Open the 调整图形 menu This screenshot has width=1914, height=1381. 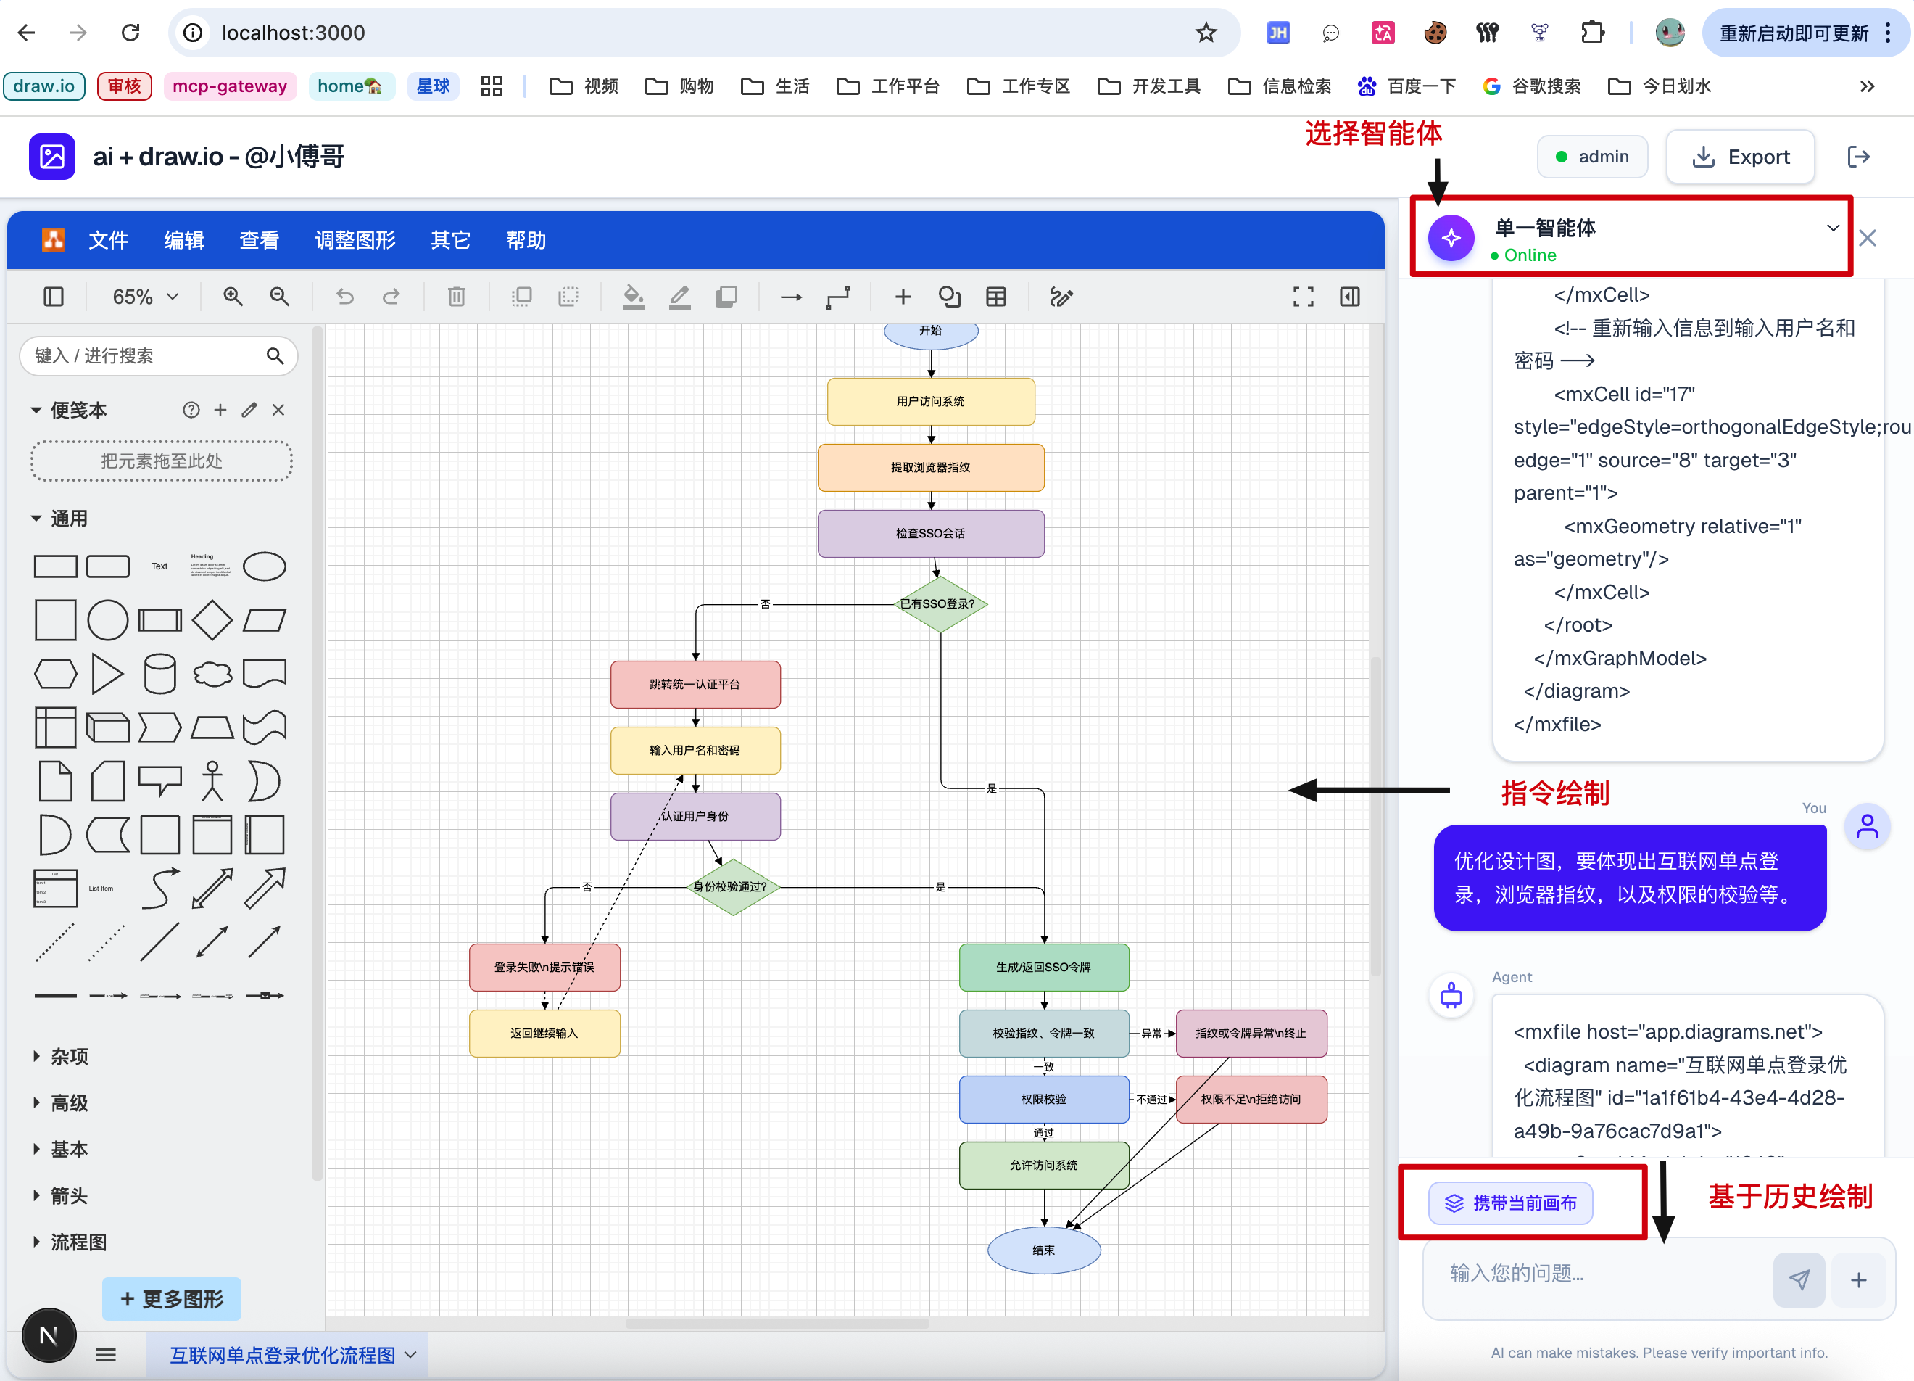click(355, 241)
